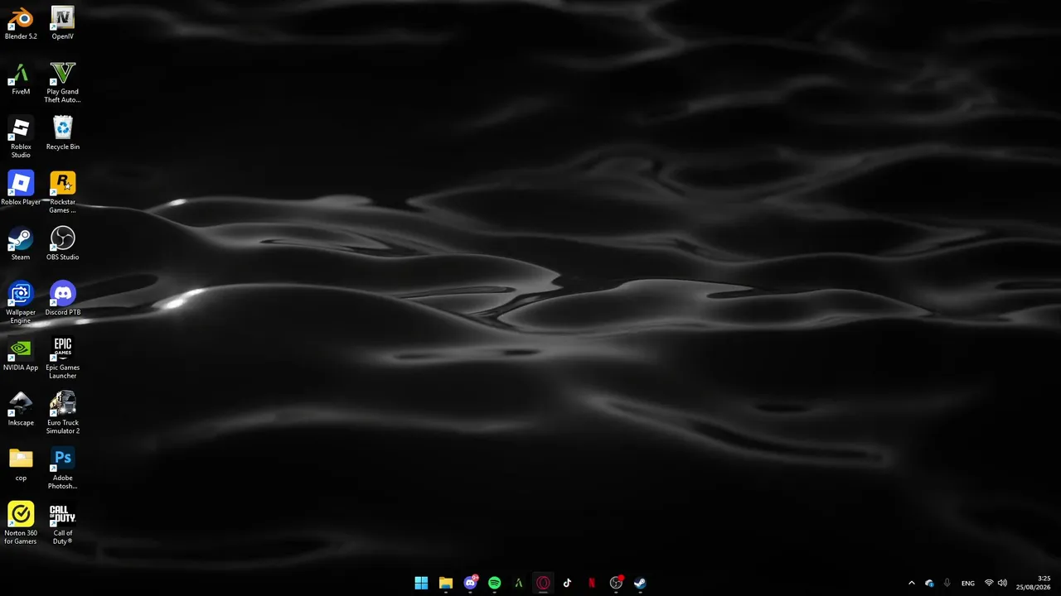
Task: Select the OpenIV desktop icon
Action: [63, 23]
